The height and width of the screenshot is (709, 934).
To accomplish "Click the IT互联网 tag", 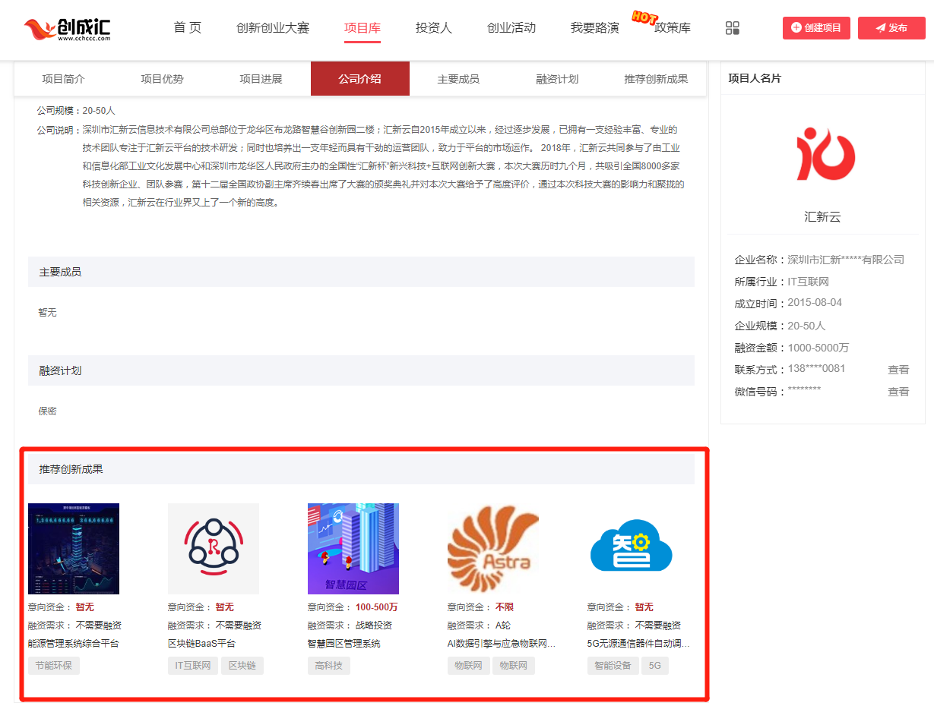I will tap(193, 666).
